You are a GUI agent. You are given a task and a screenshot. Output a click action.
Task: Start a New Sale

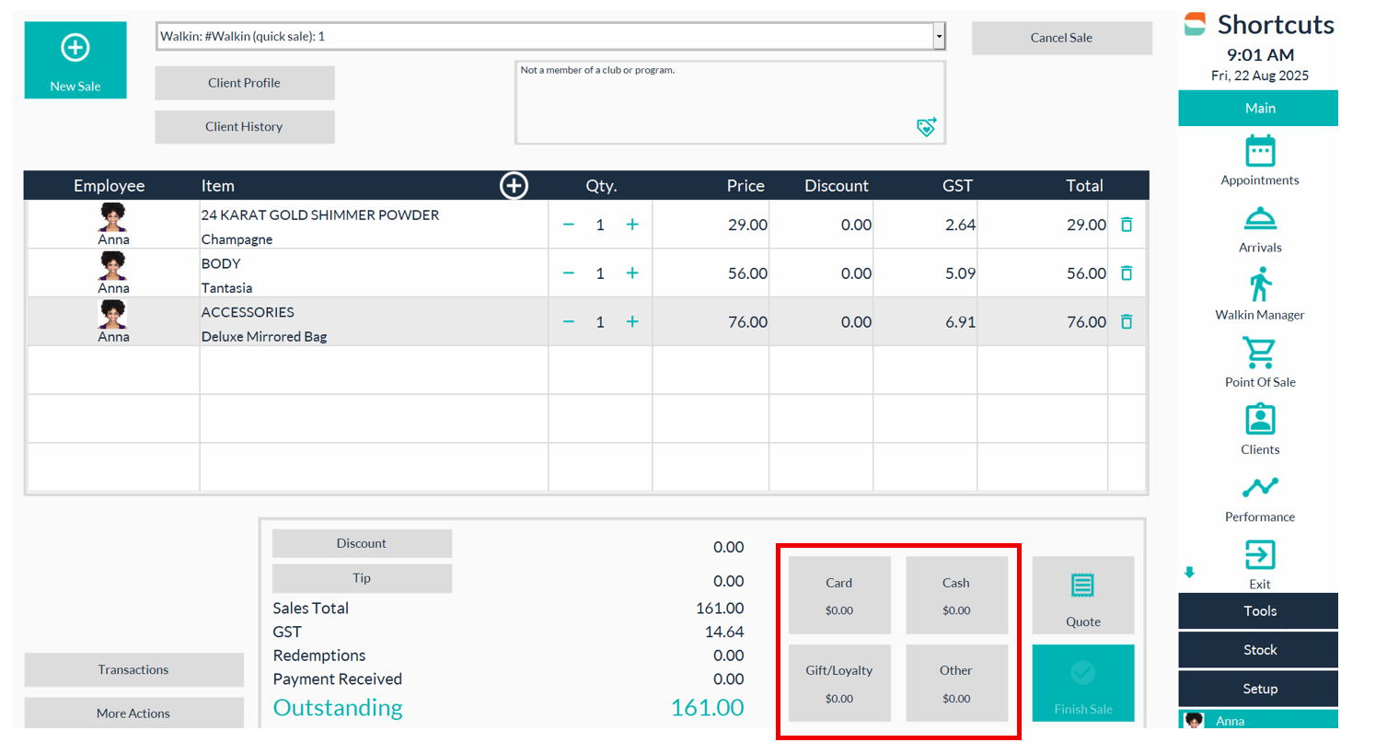click(x=75, y=60)
